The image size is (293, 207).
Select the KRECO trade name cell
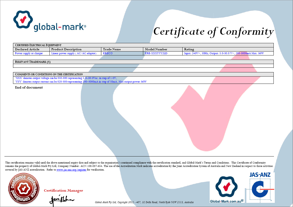pos(108,53)
